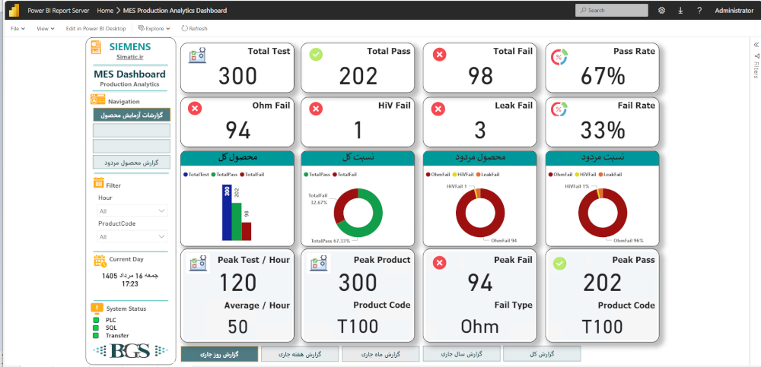Open the help question mark icon

(699, 10)
